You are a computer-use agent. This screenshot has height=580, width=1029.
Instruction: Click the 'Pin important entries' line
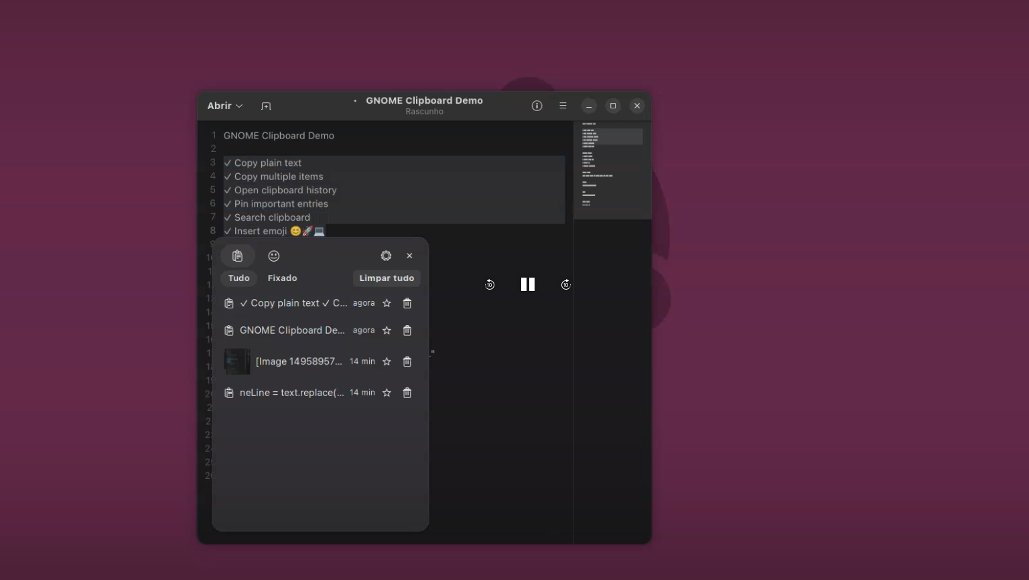click(276, 204)
